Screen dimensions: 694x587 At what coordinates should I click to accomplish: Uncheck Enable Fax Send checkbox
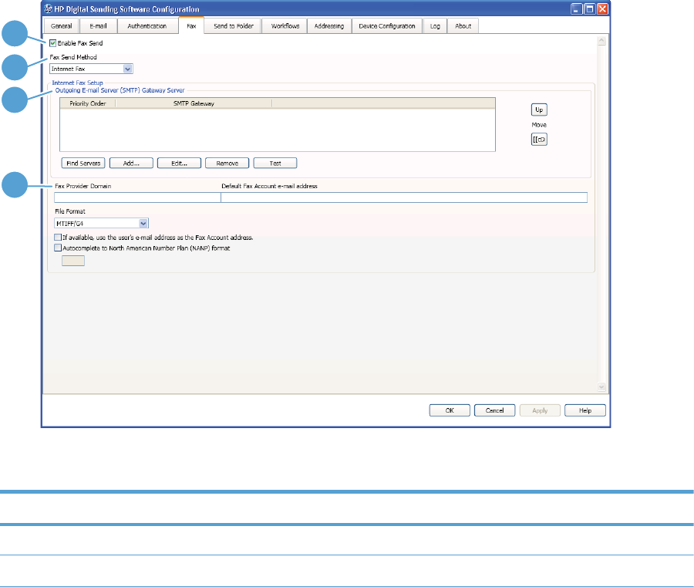53,43
